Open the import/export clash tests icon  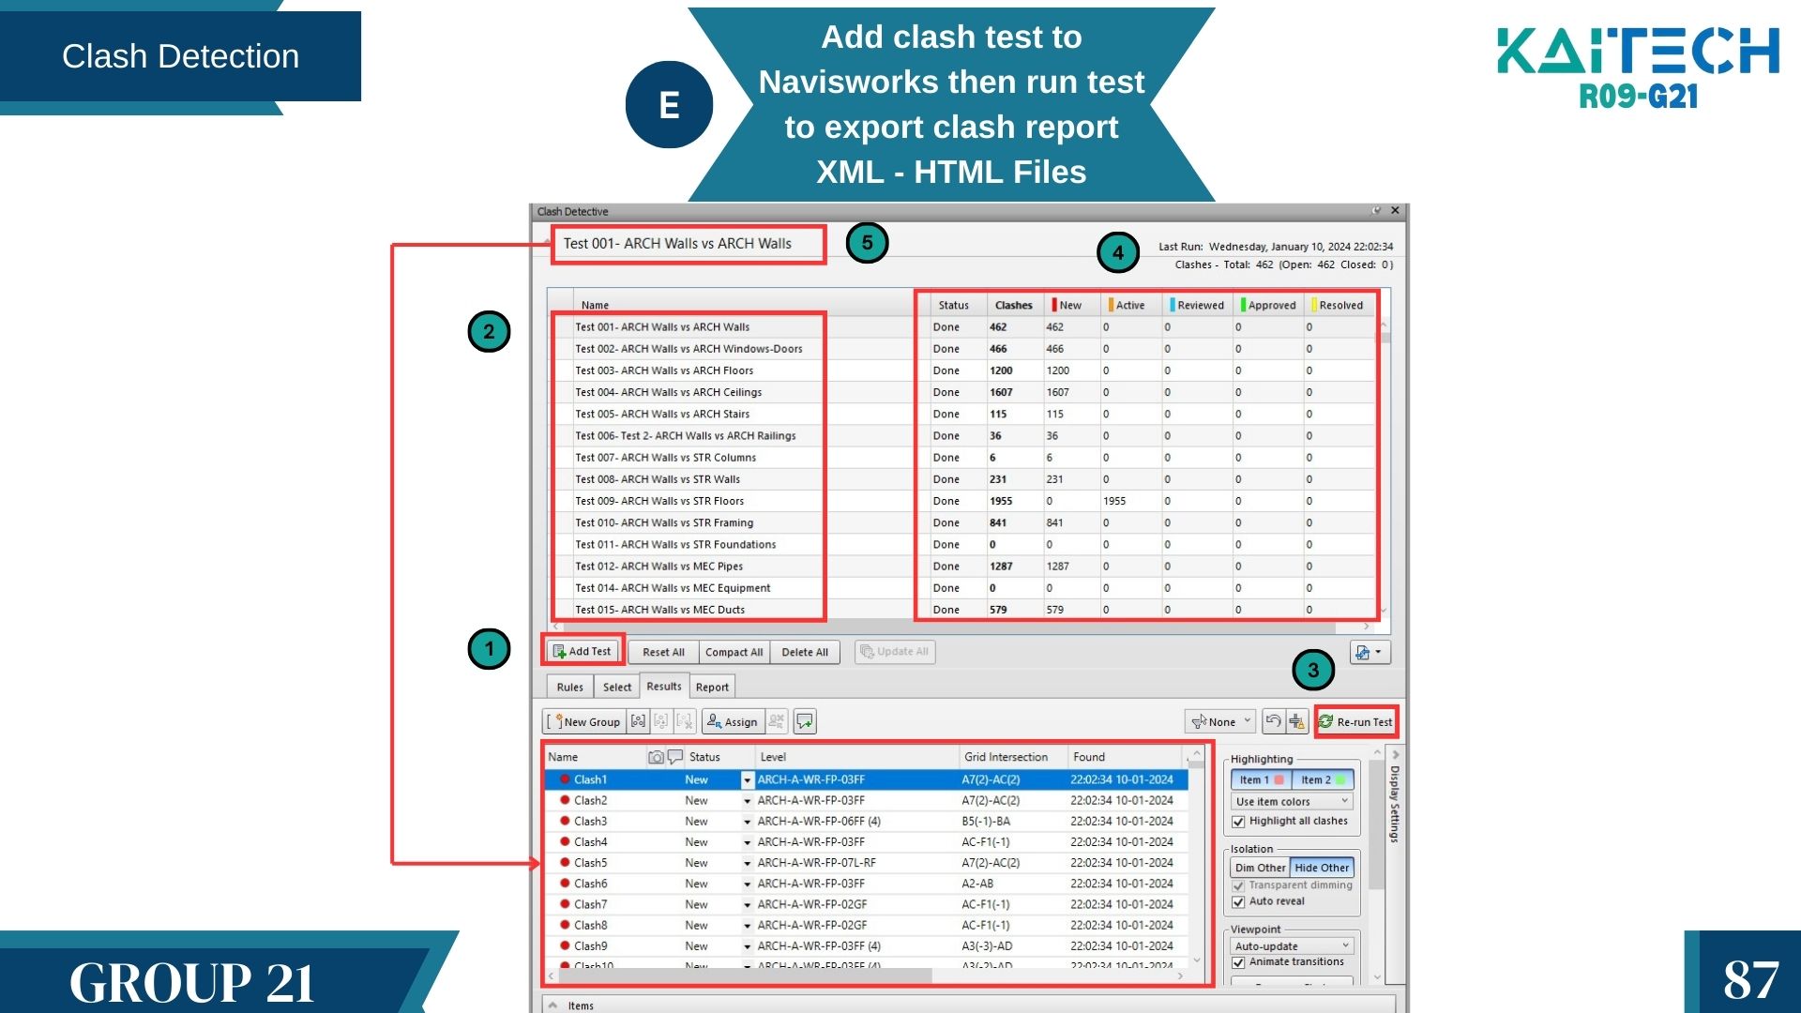coord(1363,652)
